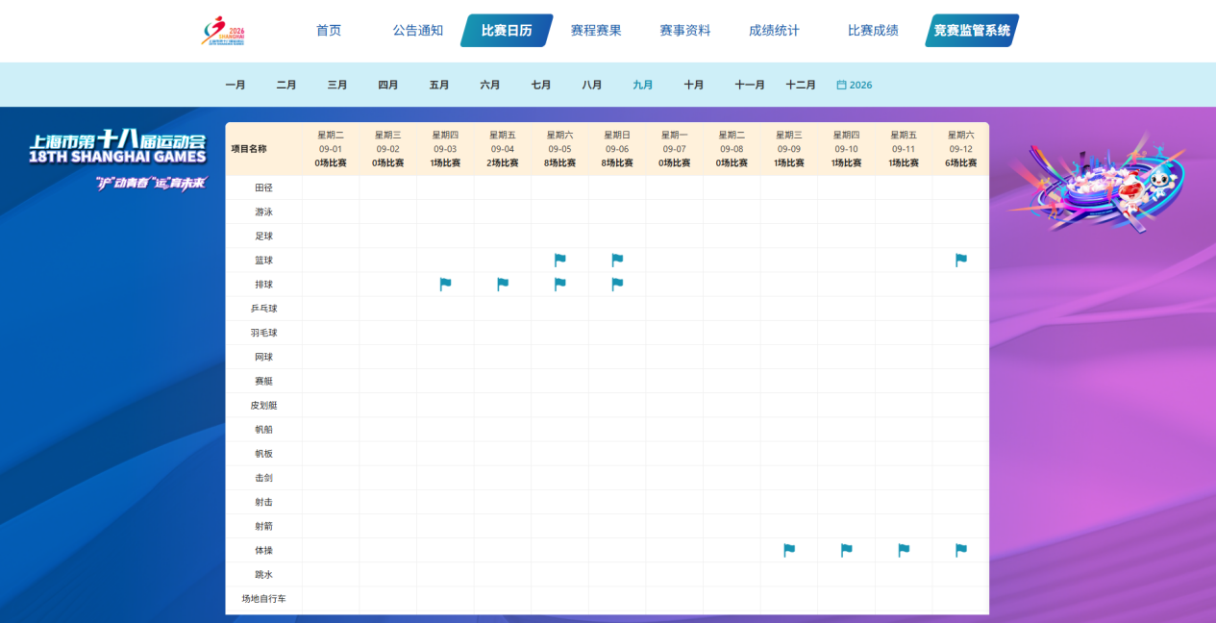This screenshot has height=623, width=1216.
Task: Open the basketball flag on 09-12
Action: tap(961, 260)
